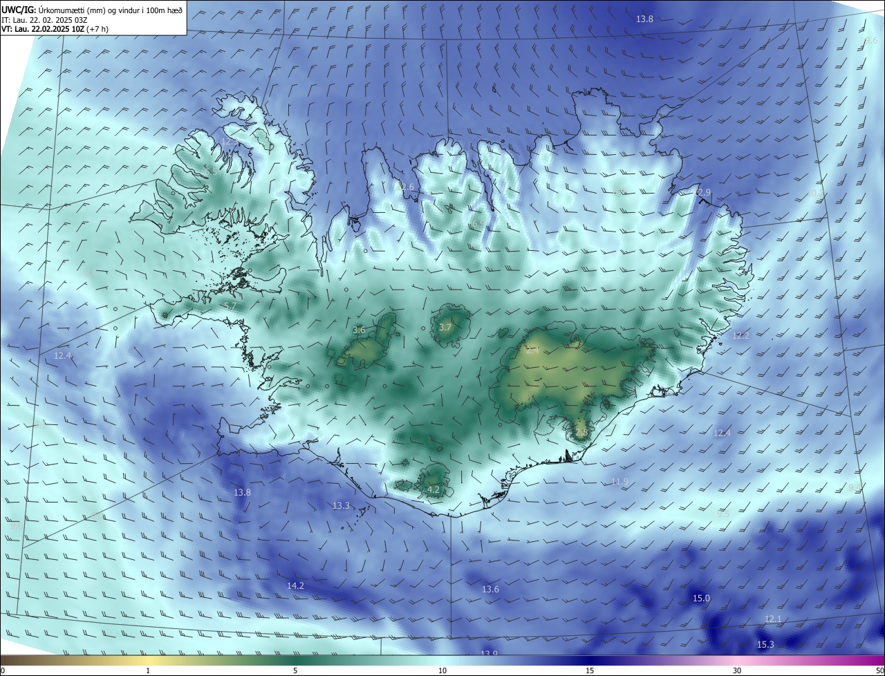Screen dimensions: 885x676
Task: Click the 2.8 value label
Action: [581, 433]
